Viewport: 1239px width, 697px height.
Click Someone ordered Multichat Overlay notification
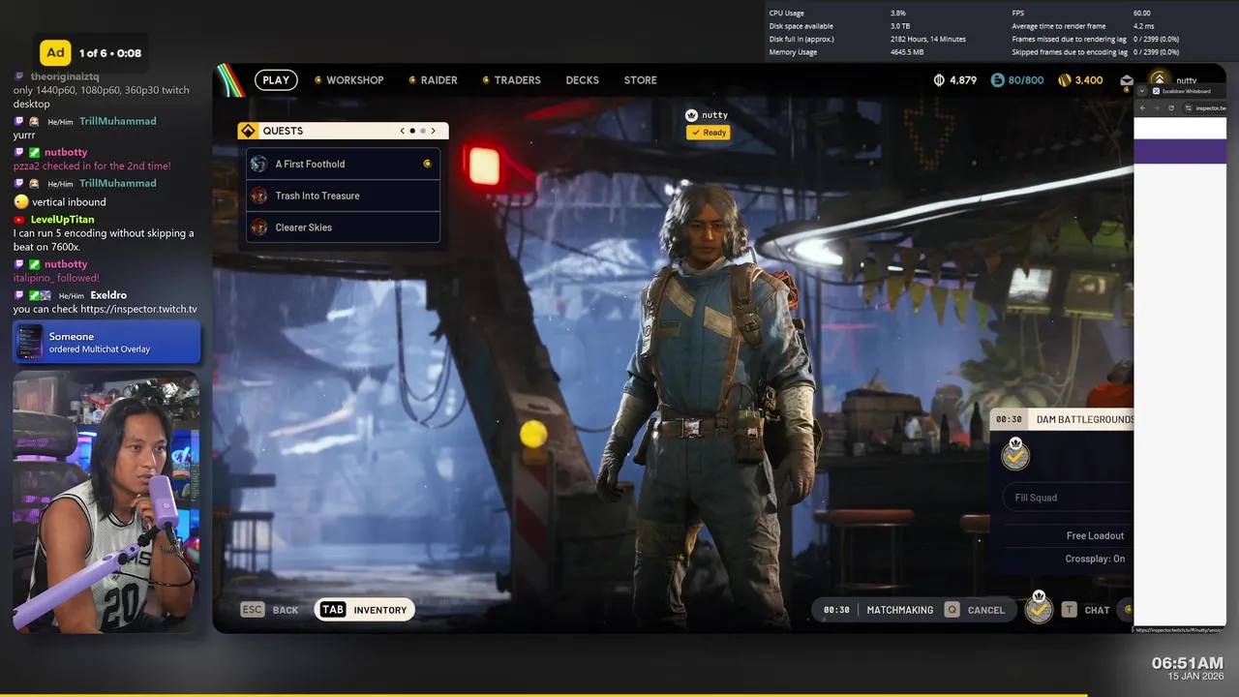pos(106,342)
